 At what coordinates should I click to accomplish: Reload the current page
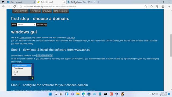[x=15, y=6]
